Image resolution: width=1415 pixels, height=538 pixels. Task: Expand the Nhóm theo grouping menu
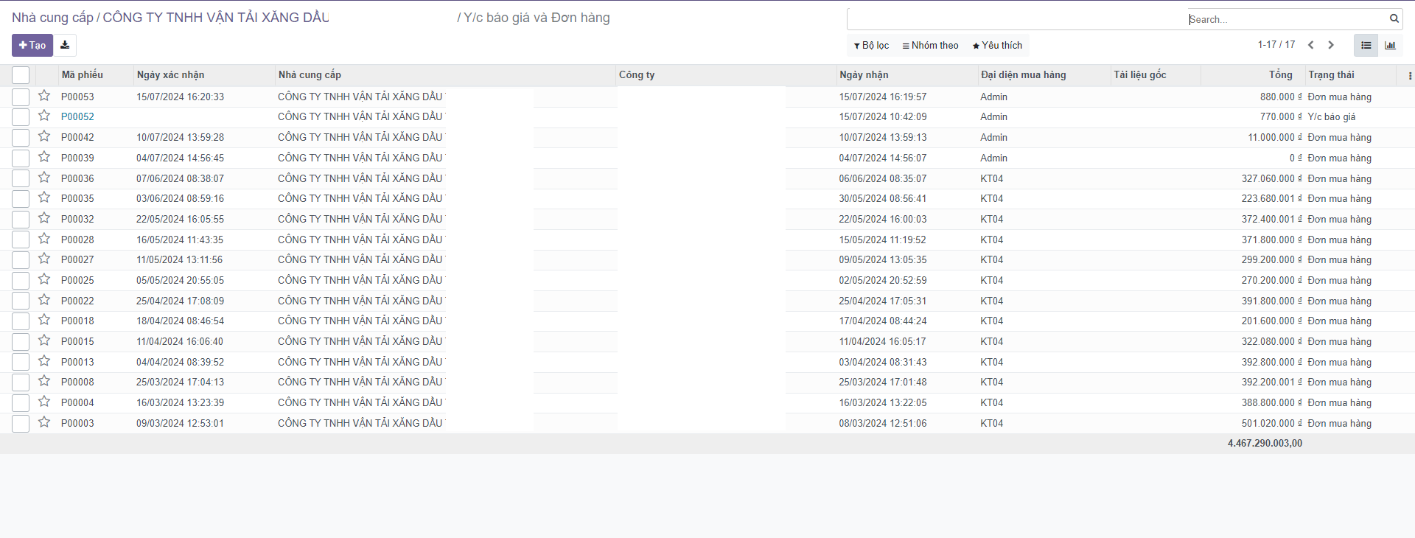pos(930,46)
